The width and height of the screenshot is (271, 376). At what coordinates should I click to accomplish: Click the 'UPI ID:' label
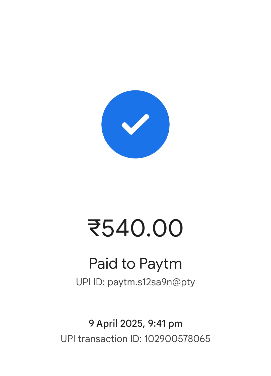click(90, 282)
